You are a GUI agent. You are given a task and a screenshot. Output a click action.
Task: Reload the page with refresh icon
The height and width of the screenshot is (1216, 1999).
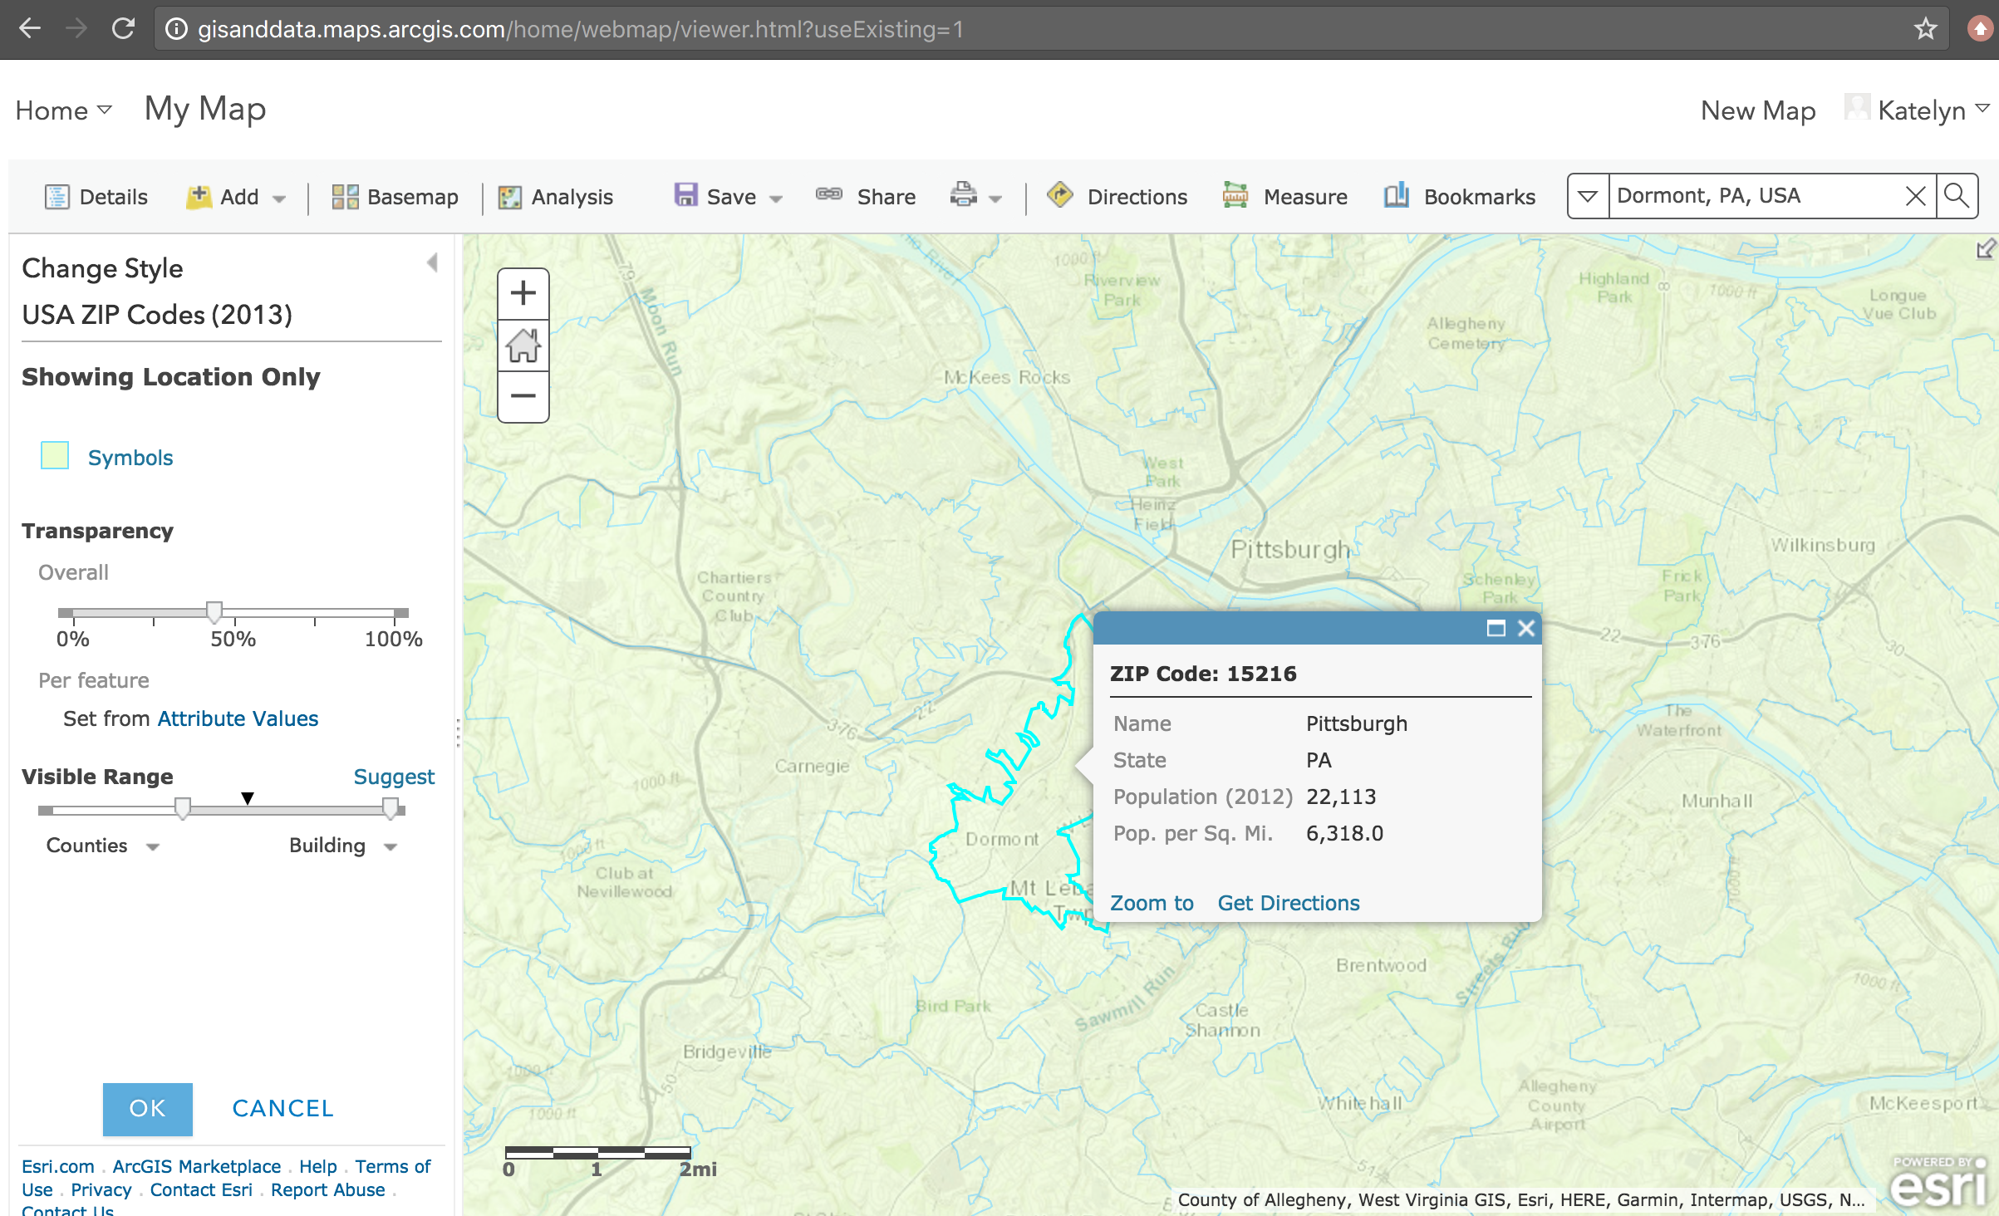[123, 29]
